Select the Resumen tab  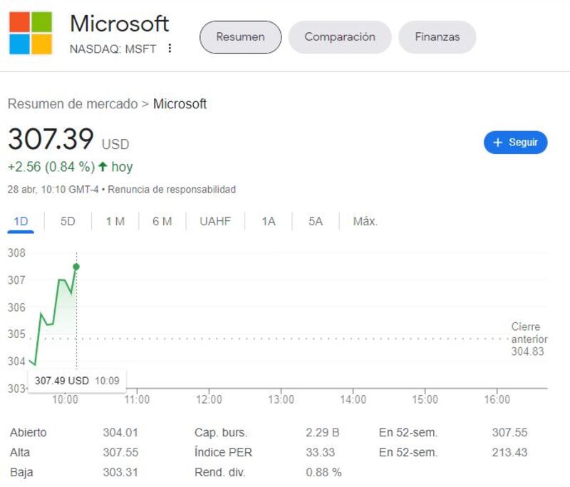tap(240, 37)
